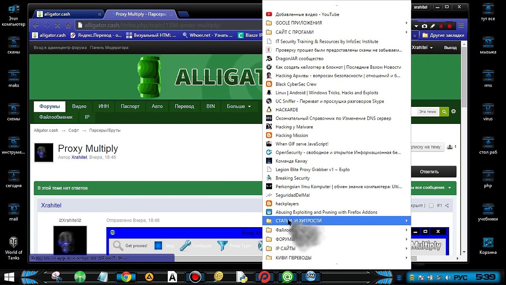Stop loading the page in the browser

(x=57, y=25)
